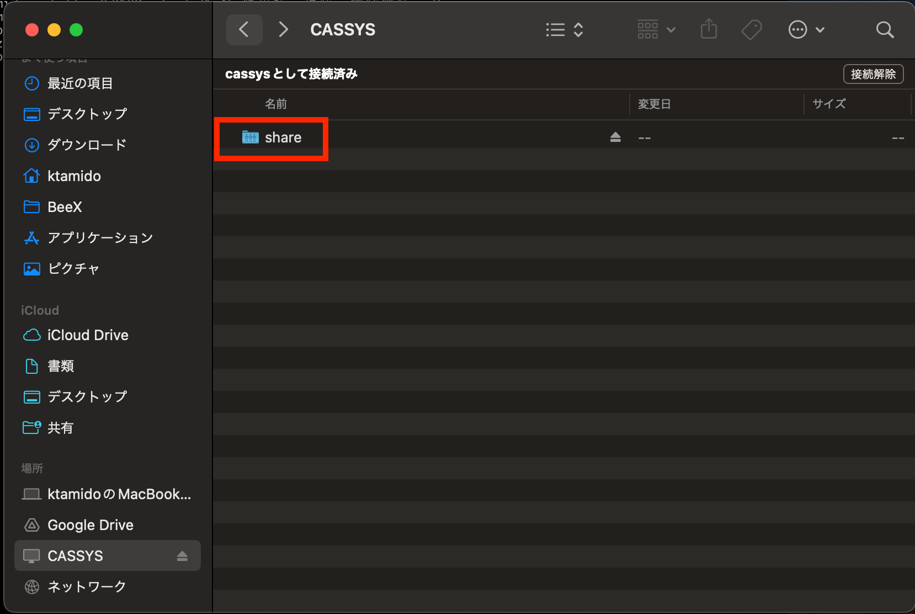Go forward with the right chevron button
915x614 pixels.
283,29
